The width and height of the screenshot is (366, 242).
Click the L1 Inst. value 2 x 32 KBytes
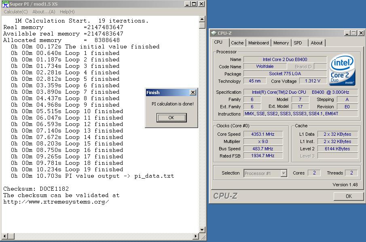click(338, 141)
